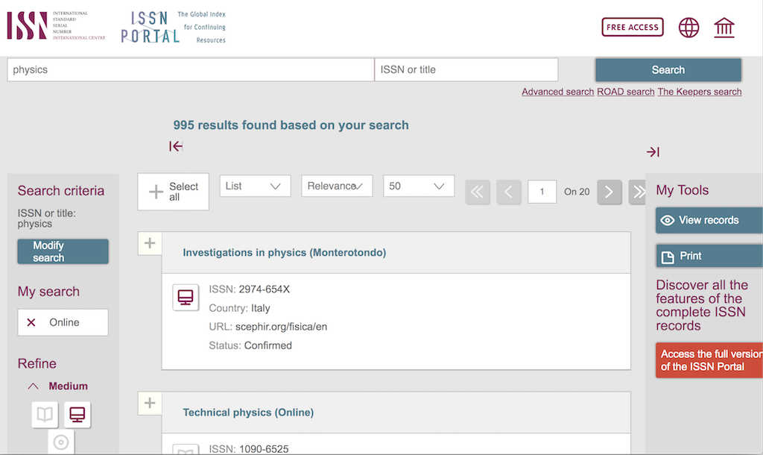This screenshot has width=763, height=455.
Task: Open the language globe icon
Action: point(688,28)
